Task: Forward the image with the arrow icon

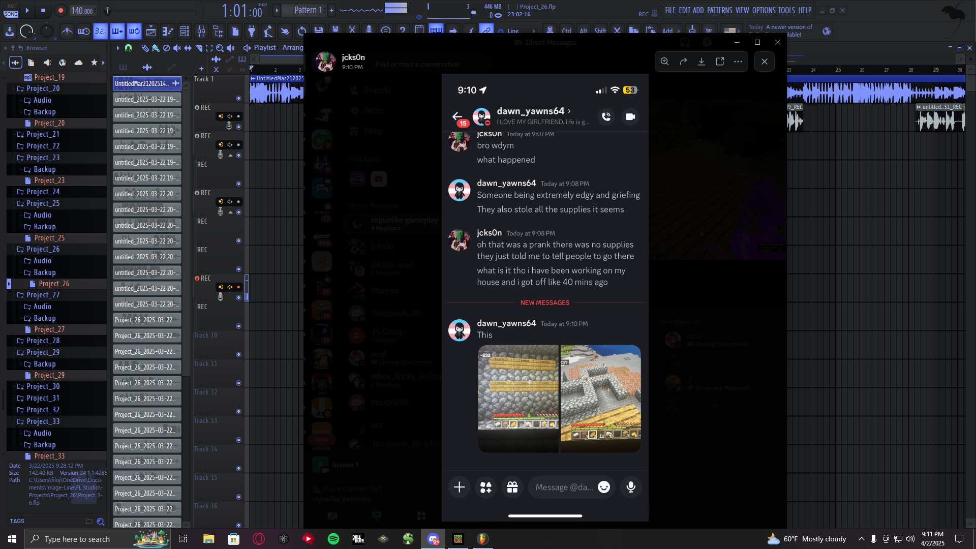Action: click(683, 62)
